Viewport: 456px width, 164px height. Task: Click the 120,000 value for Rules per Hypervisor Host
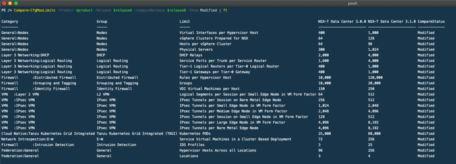[375, 77]
